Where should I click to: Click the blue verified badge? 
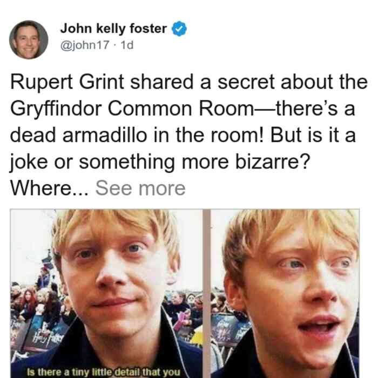pos(179,29)
